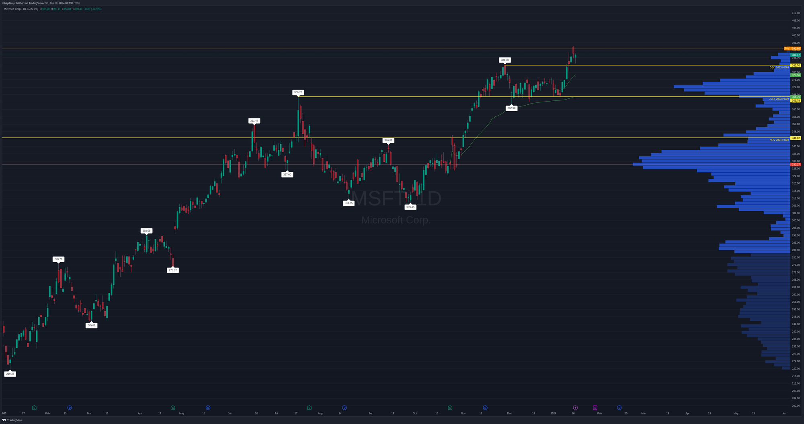
Task: Click the TradingView text at the bottom left
Action: [15, 420]
